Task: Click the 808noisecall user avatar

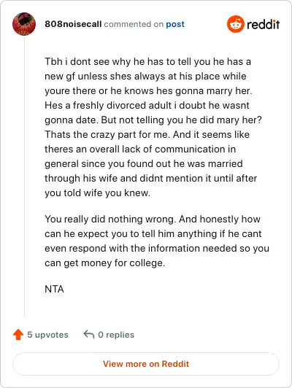Action: point(24,24)
